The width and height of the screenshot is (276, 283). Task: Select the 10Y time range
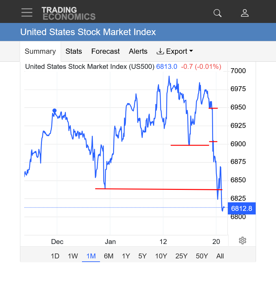click(161, 256)
